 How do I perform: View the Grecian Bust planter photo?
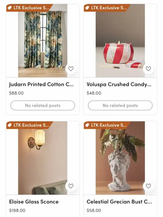(120, 158)
